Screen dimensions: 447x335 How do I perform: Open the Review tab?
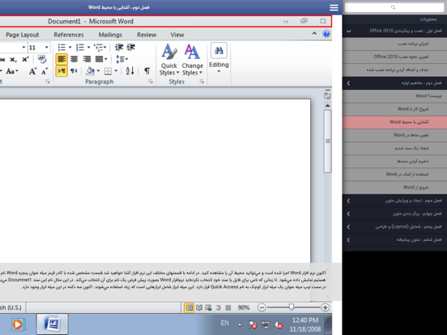[147, 35]
